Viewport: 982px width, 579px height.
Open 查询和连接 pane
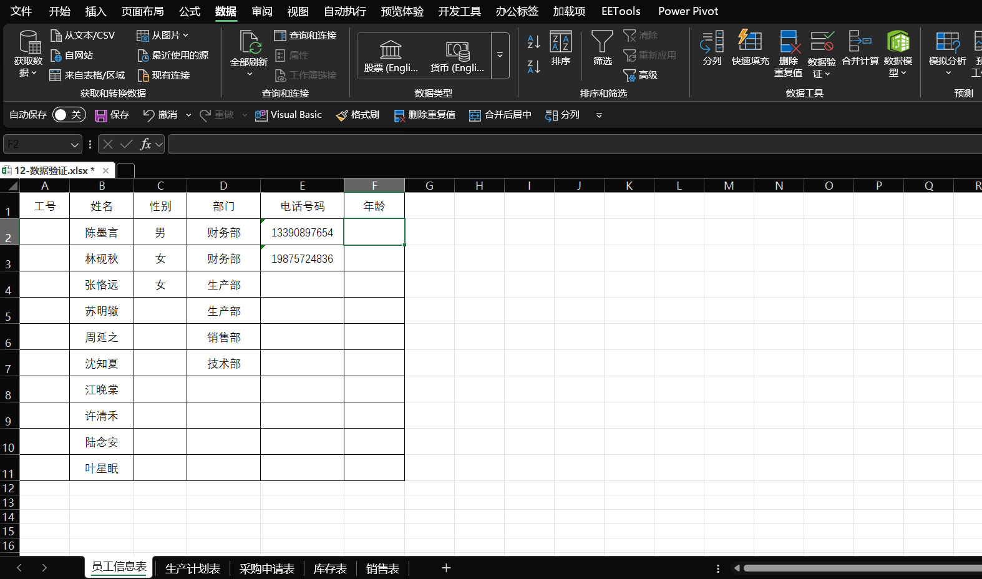click(x=306, y=36)
